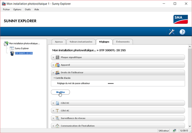
Task: Select the Réglages tab
Action: click(104, 42)
